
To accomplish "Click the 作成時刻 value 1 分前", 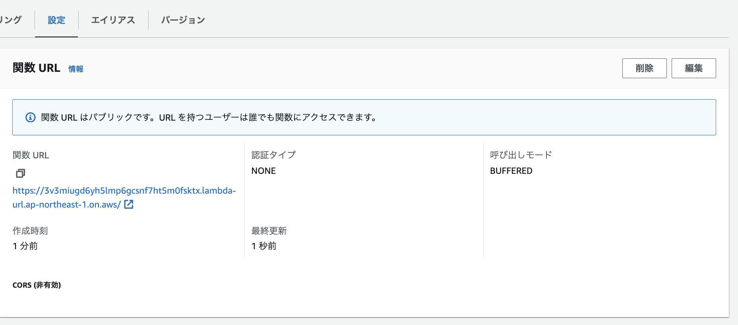I will [x=25, y=246].
